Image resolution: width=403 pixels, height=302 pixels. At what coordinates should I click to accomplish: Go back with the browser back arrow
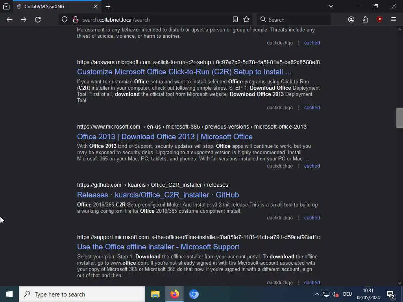[x=9, y=20]
